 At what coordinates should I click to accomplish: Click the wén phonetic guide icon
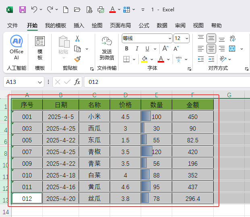pyautogui.click(x=179, y=59)
